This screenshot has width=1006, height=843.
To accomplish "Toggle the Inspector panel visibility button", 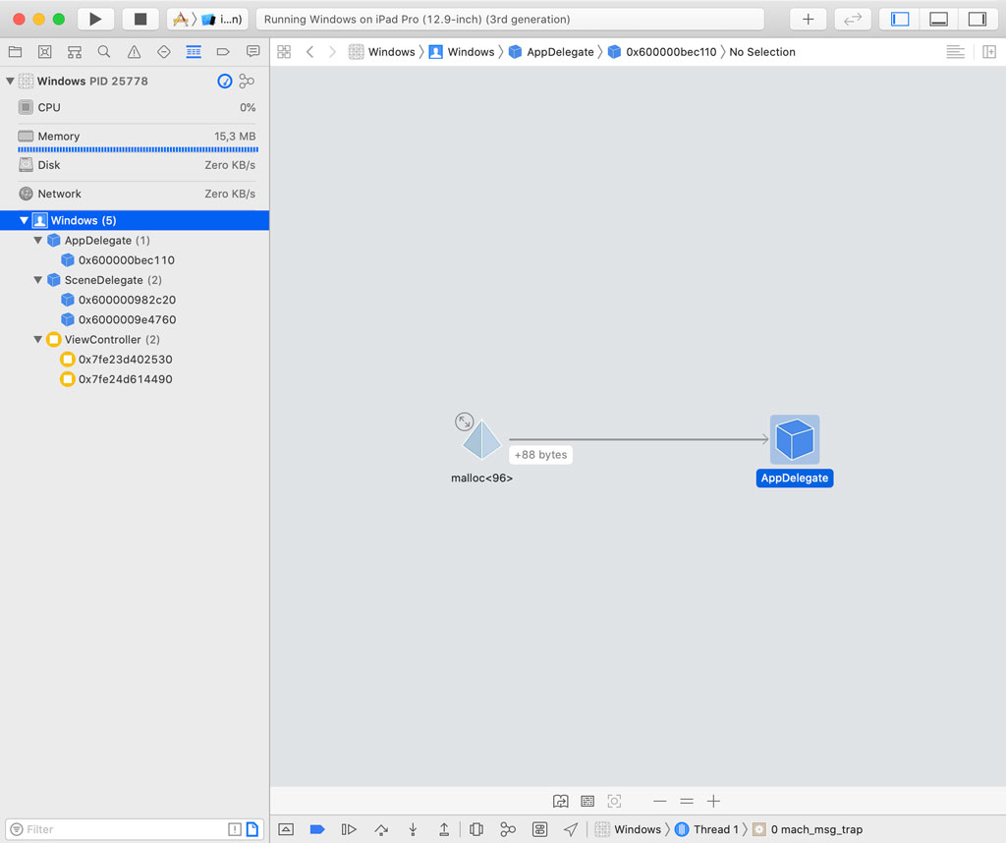I will [x=978, y=18].
